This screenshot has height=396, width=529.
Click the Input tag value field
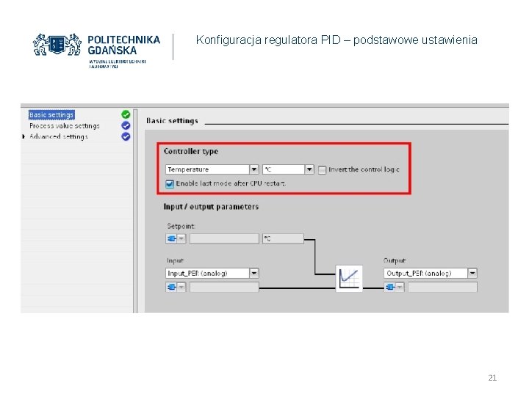click(224, 287)
